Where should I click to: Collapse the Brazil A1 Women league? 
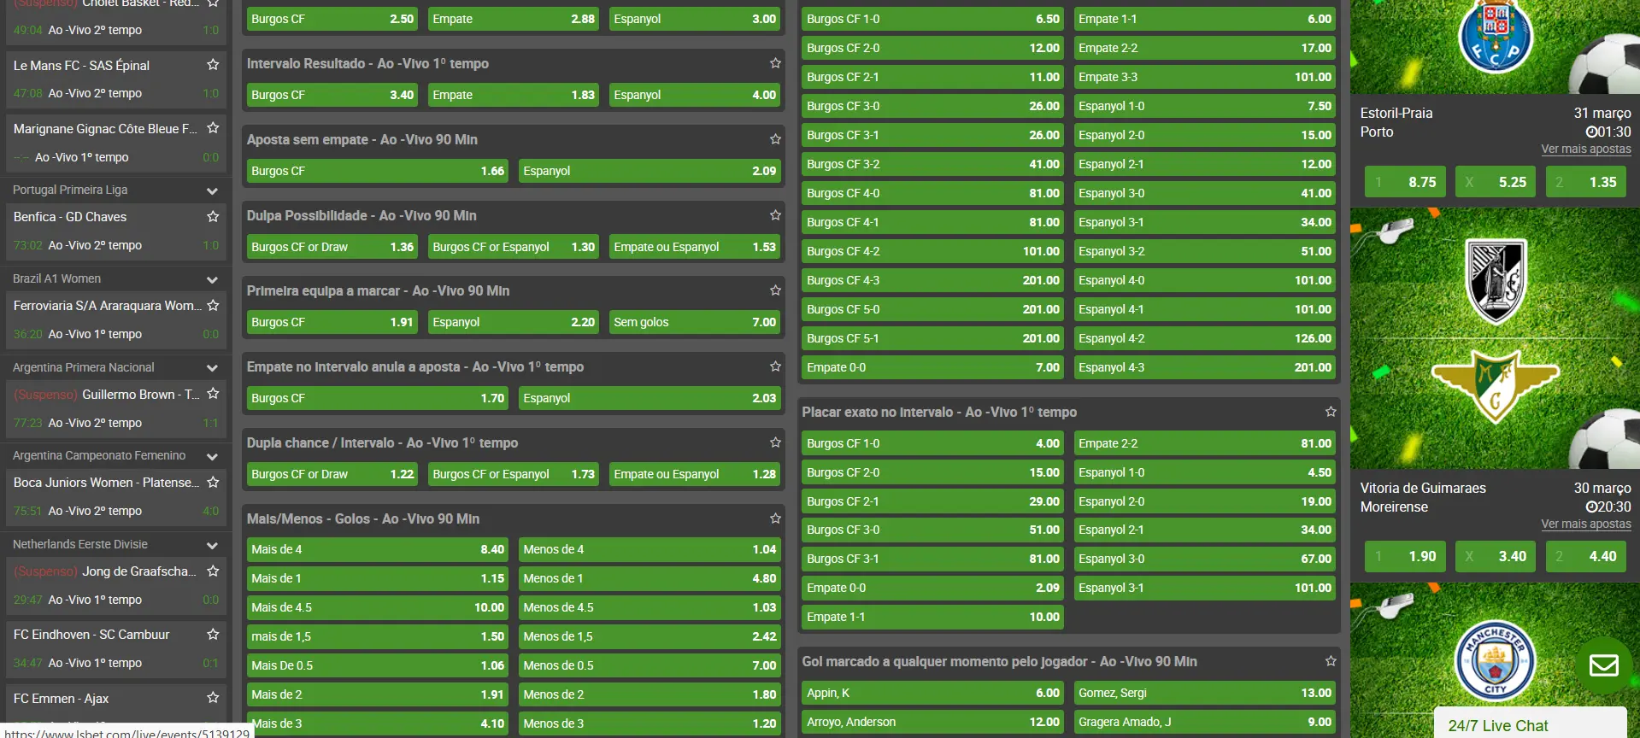coord(212,279)
